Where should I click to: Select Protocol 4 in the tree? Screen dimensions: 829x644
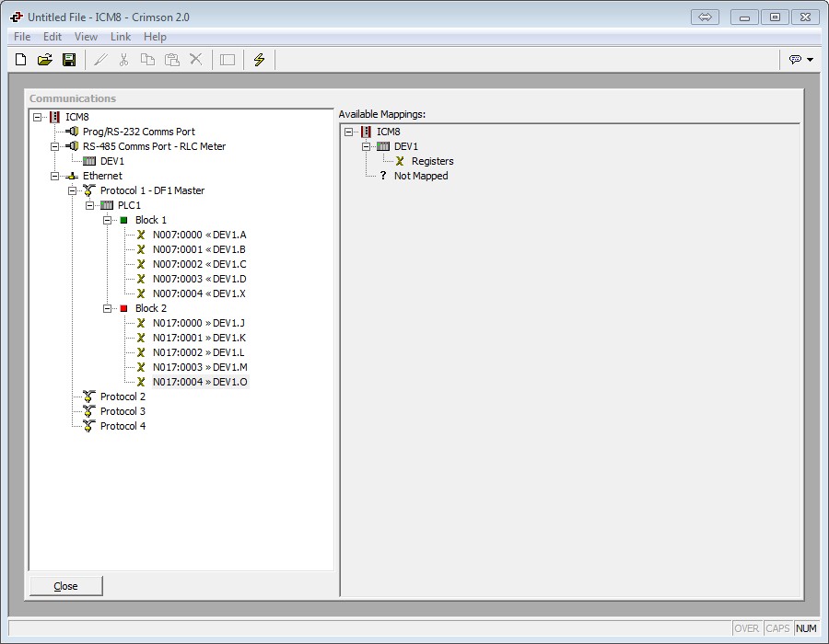pos(123,427)
